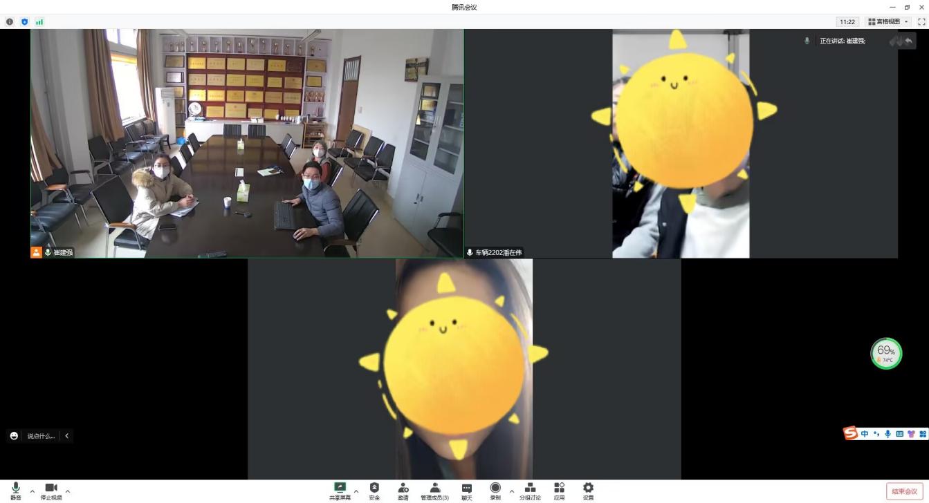The width and height of the screenshot is (929, 503).
Task: Open the meeting info icon
Action: pyautogui.click(x=10, y=22)
